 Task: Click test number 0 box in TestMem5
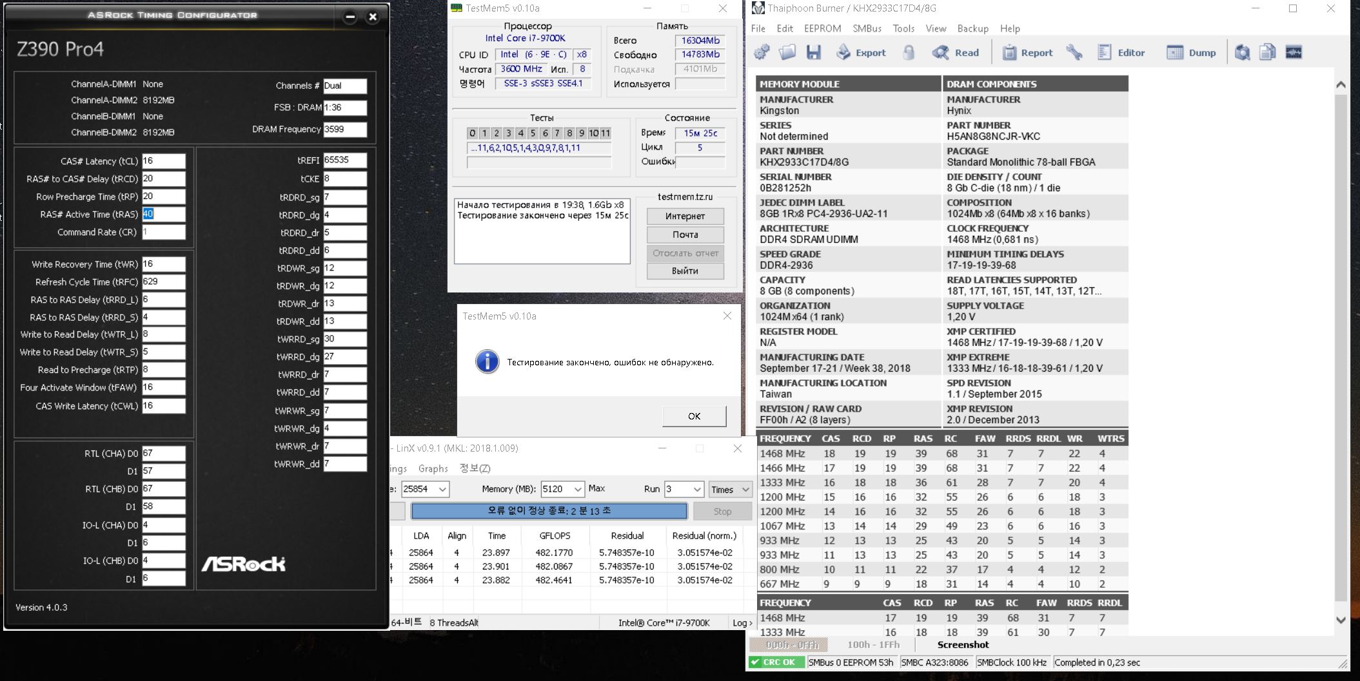click(472, 133)
